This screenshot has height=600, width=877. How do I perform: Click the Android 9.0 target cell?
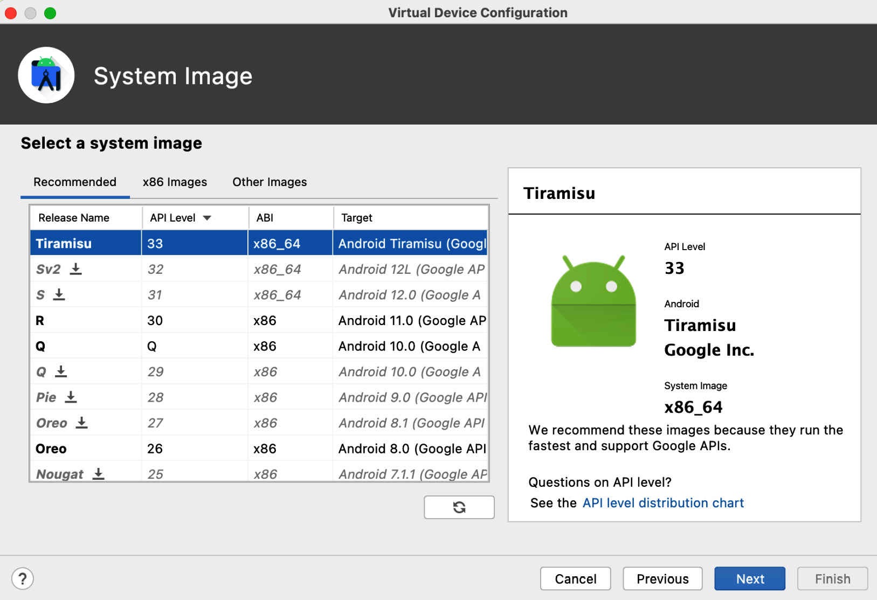[x=411, y=397]
